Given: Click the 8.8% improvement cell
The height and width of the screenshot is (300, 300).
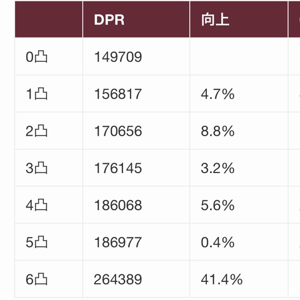Looking at the screenshot, I should 217,131.
